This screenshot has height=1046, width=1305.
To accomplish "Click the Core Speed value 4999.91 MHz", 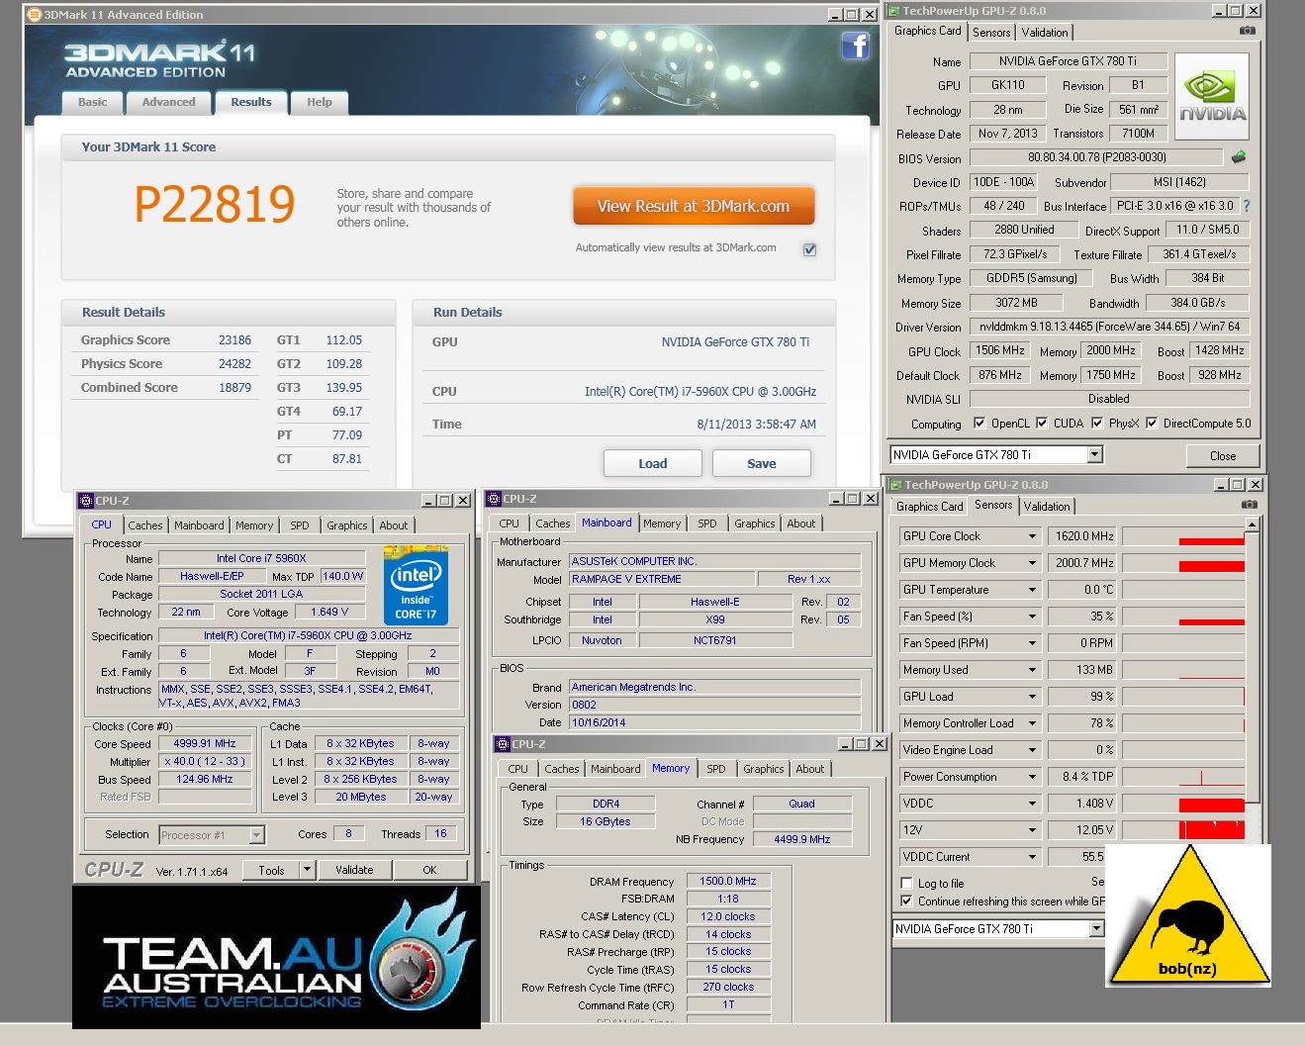I will coord(205,744).
